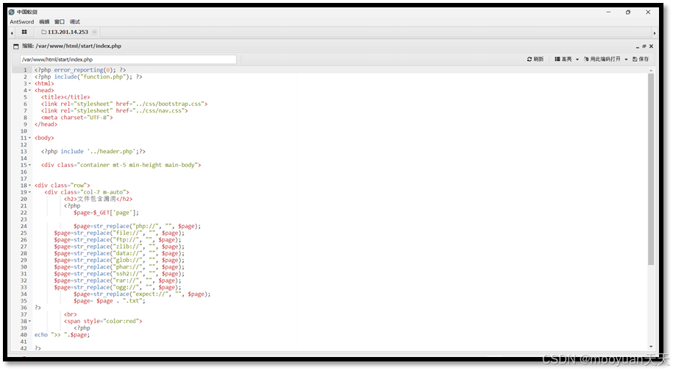Click the scrollbar down arrow
The image size is (673, 371).
(651, 346)
